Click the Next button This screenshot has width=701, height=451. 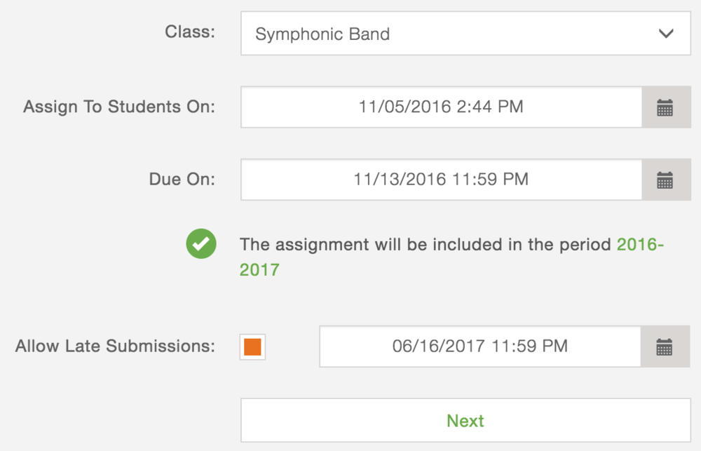(x=466, y=421)
